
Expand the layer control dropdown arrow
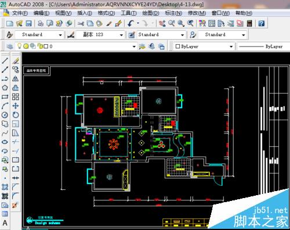(x=134, y=46)
